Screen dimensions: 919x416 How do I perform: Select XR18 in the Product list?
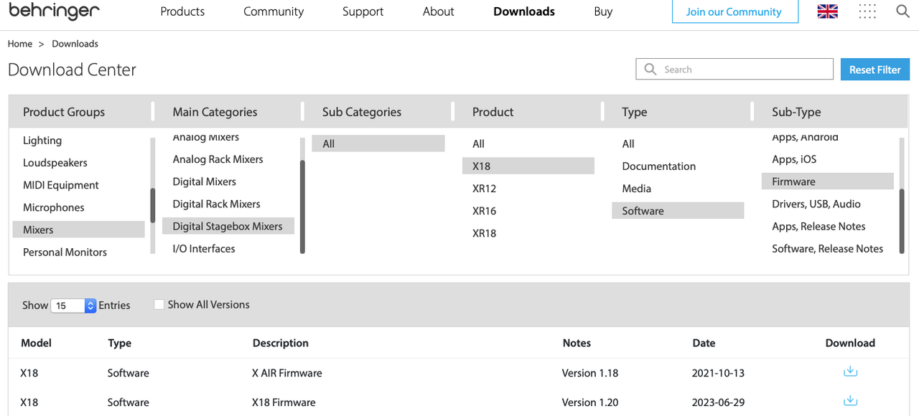pyautogui.click(x=484, y=233)
